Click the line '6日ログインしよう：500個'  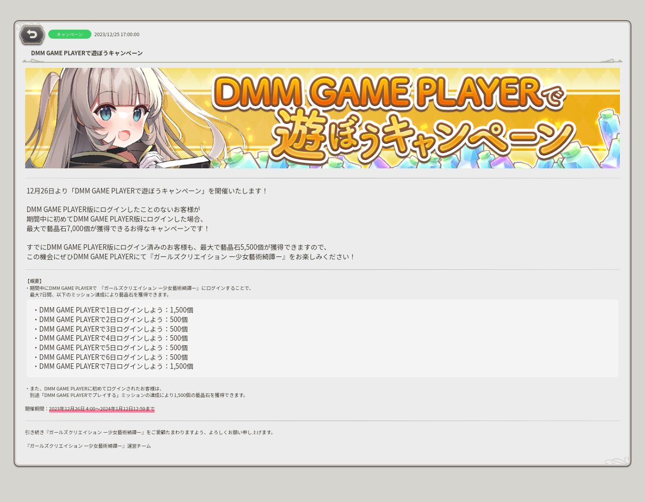pos(111,357)
